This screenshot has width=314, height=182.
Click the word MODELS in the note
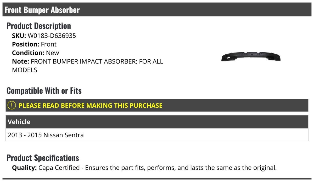coord(25,70)
